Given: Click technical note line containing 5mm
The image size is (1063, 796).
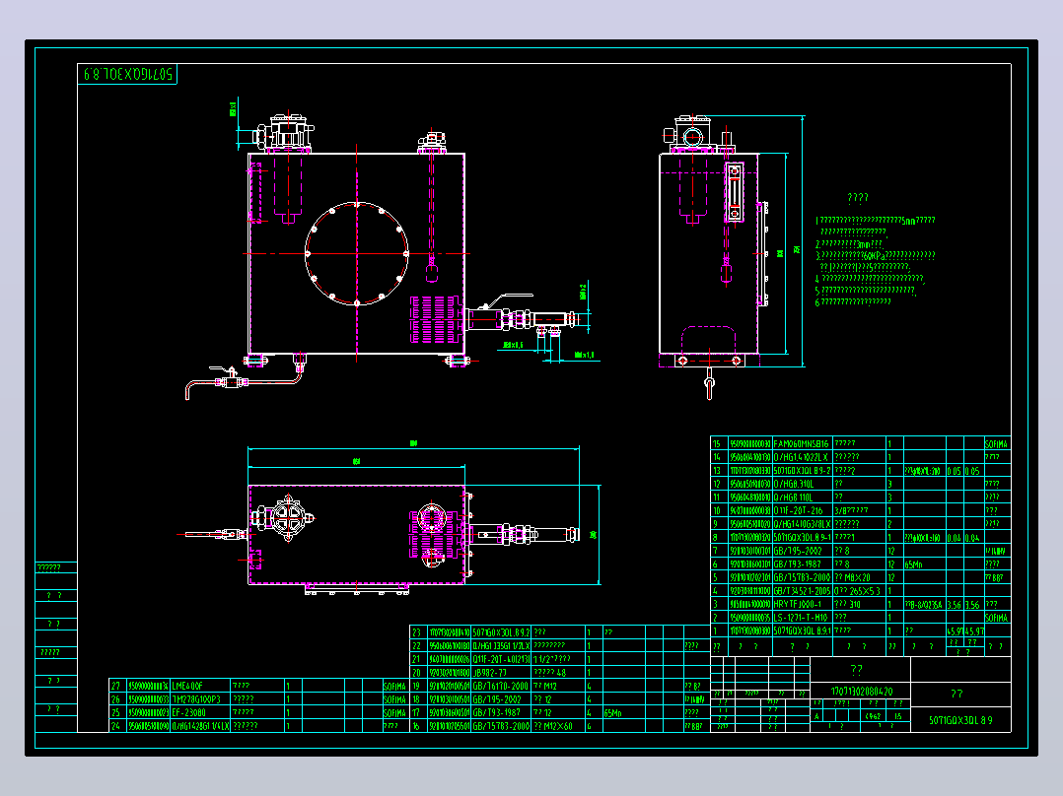Looking at the screenshot, I should 876,220.
